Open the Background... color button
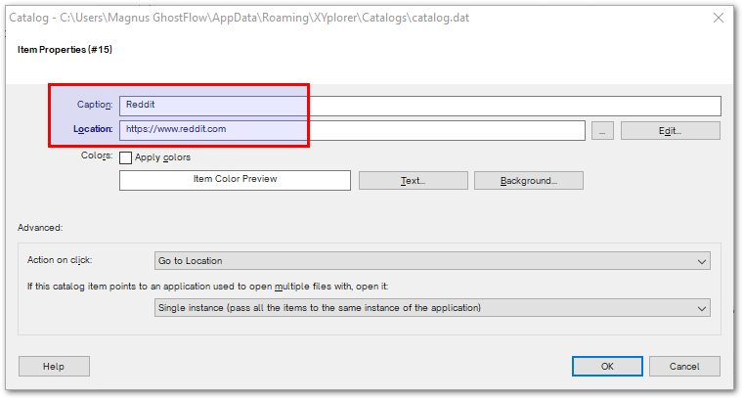 point(529,181)
